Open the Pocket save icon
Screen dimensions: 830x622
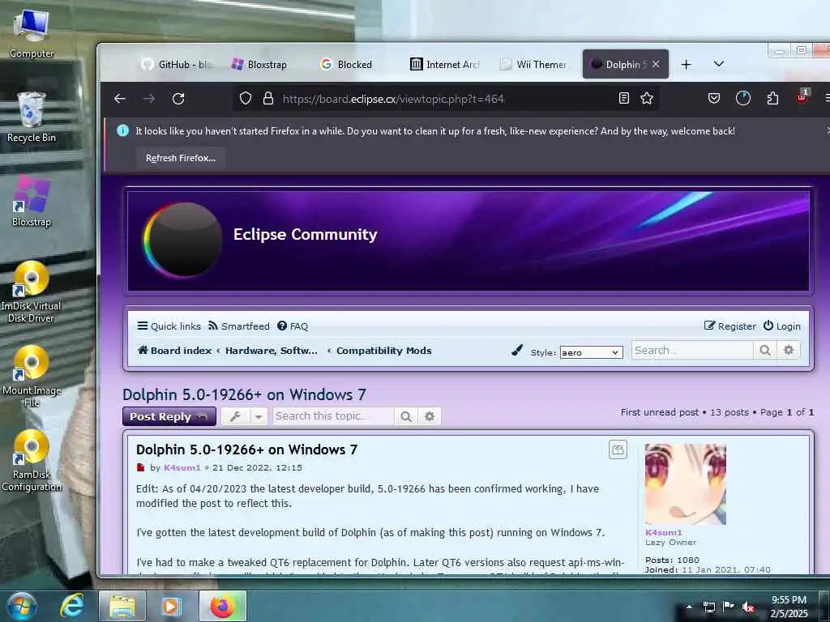pyautogui.click(x=714, y=98)
